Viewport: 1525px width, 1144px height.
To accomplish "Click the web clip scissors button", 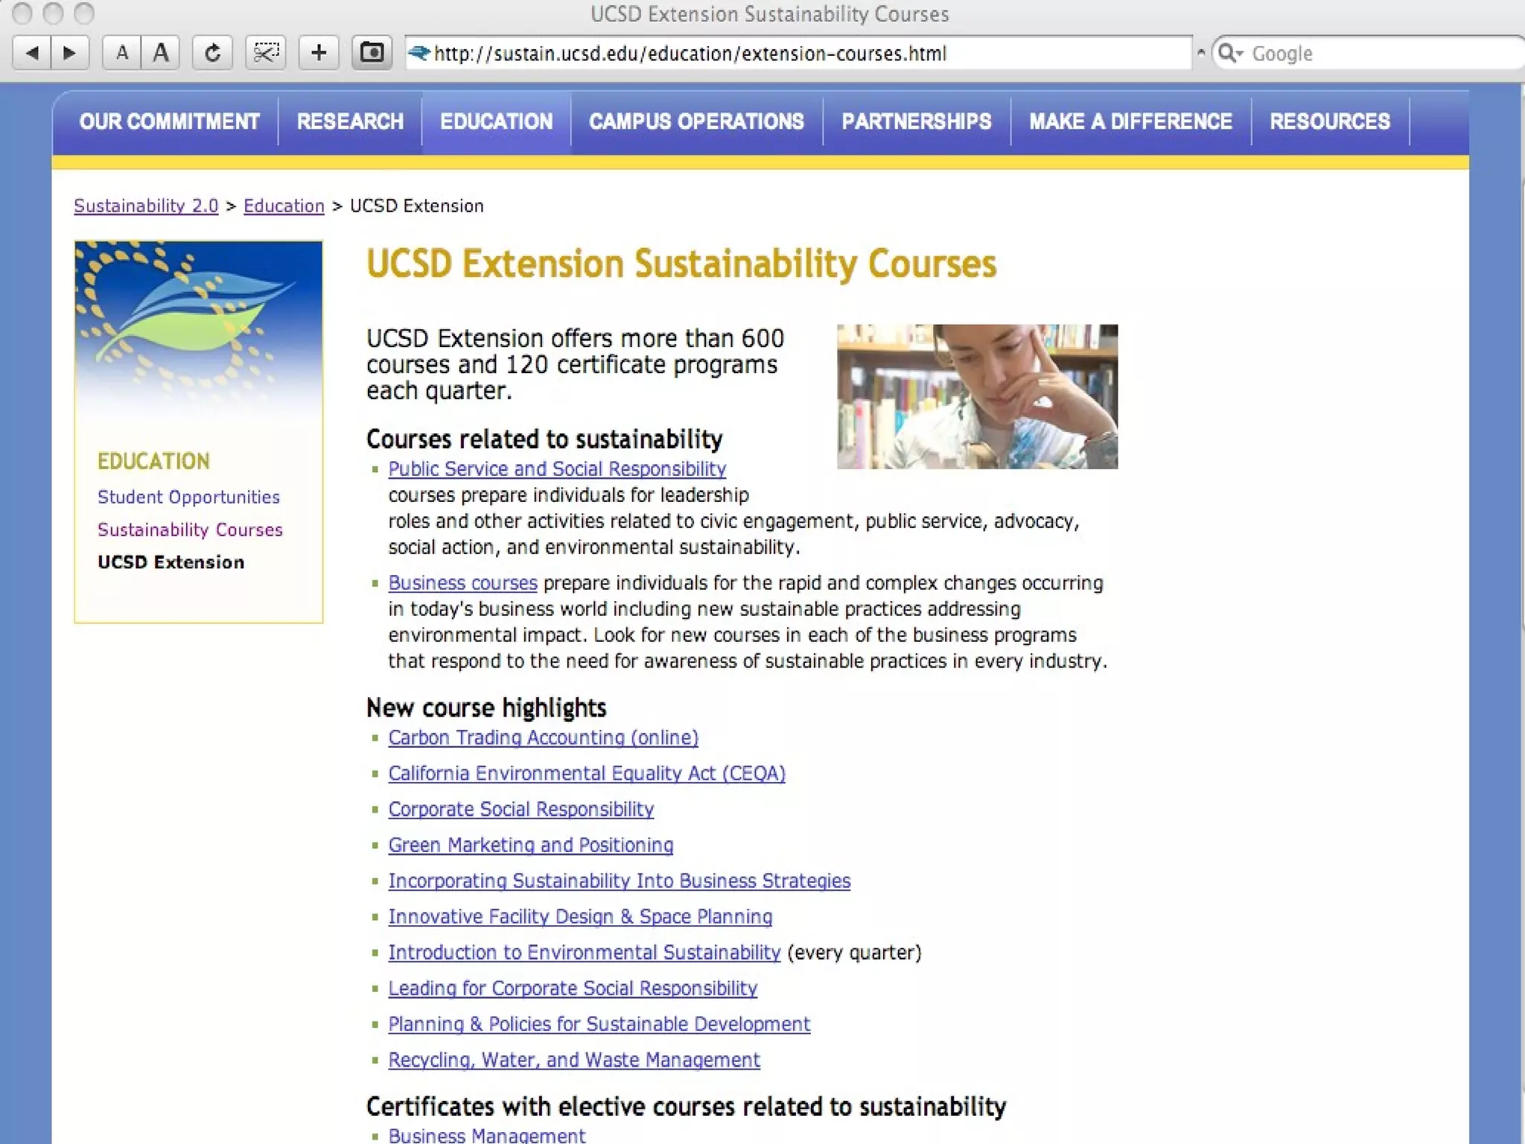I will (266, 53).
